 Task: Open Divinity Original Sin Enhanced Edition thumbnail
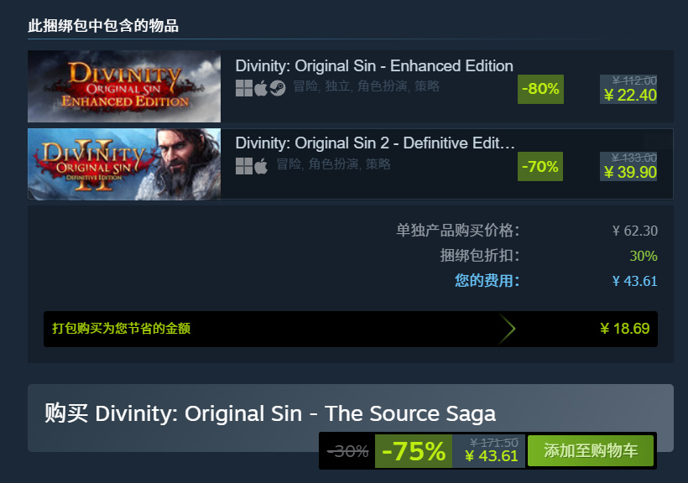(124, 86)
